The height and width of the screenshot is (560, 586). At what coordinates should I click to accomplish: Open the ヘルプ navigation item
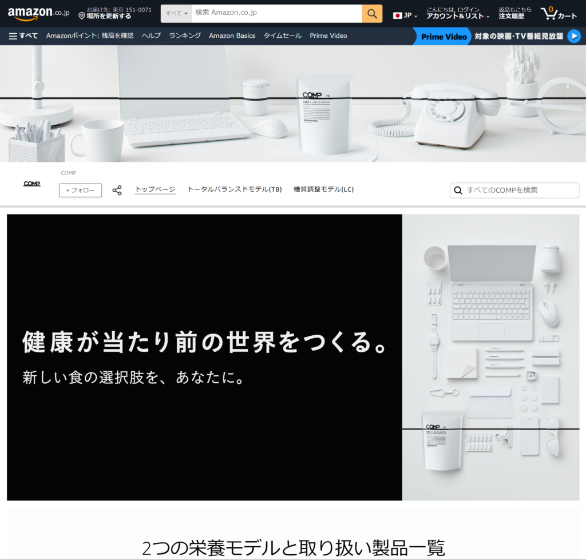151,36
